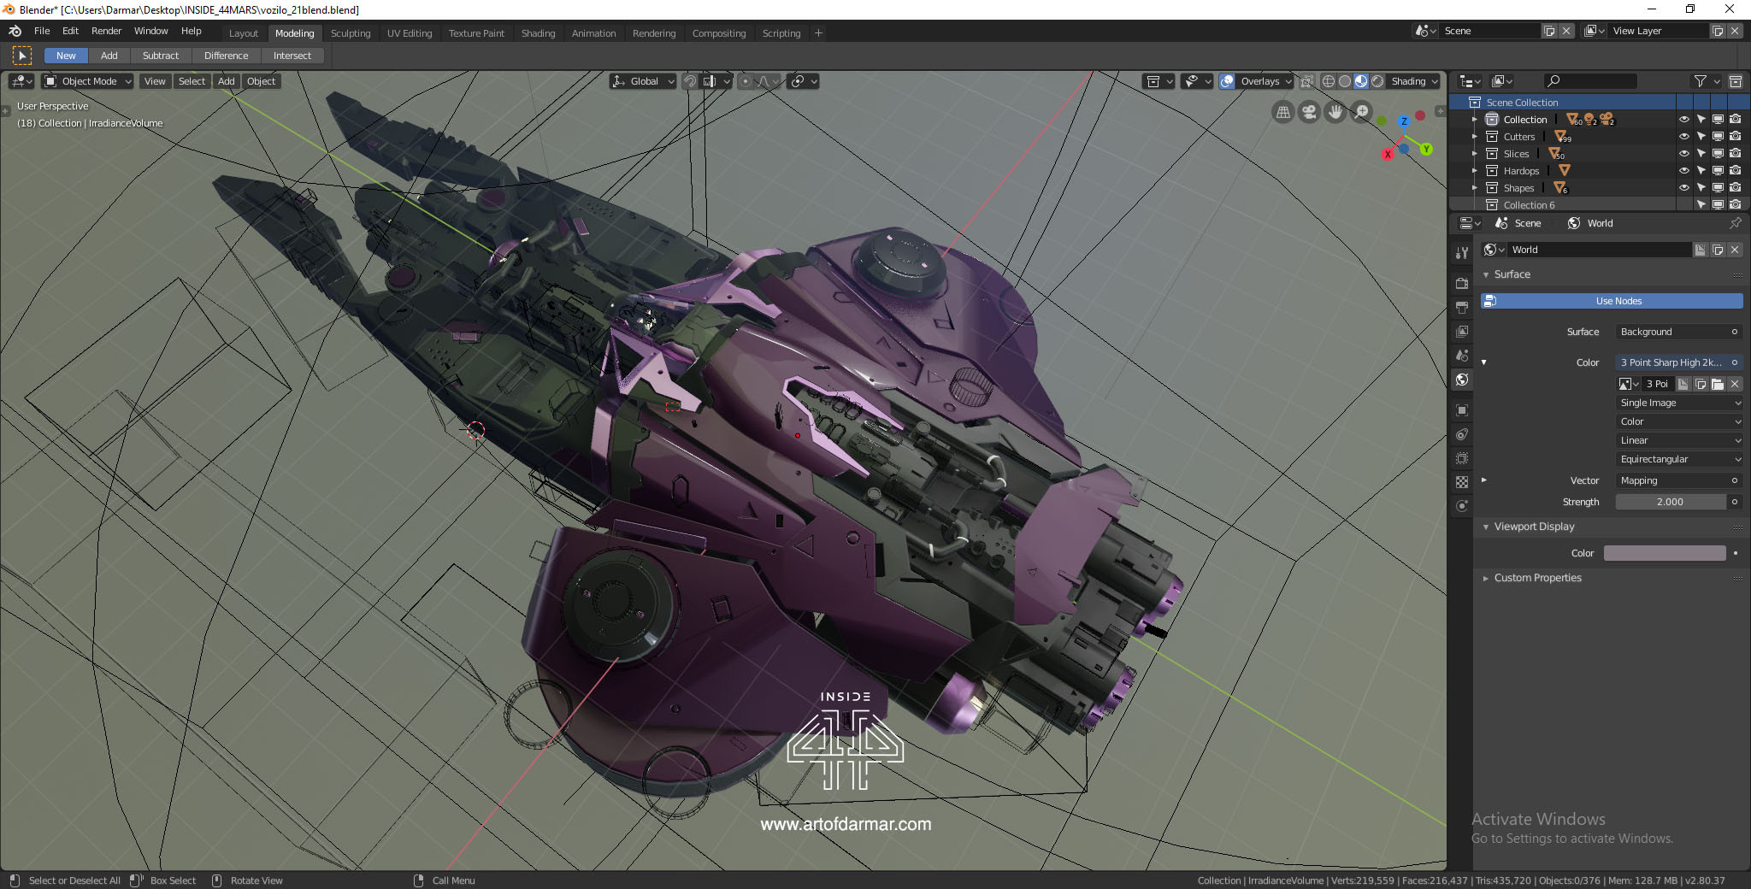Open the Output properties tab

tap(1462, 307)
